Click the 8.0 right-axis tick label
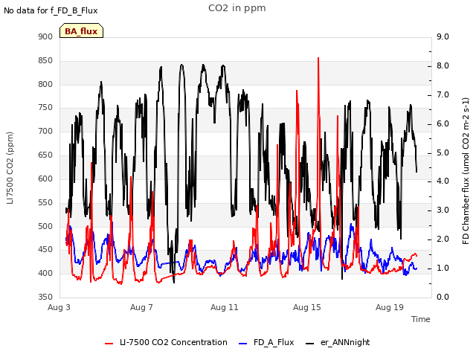476x357 pixels. point(443,66)
